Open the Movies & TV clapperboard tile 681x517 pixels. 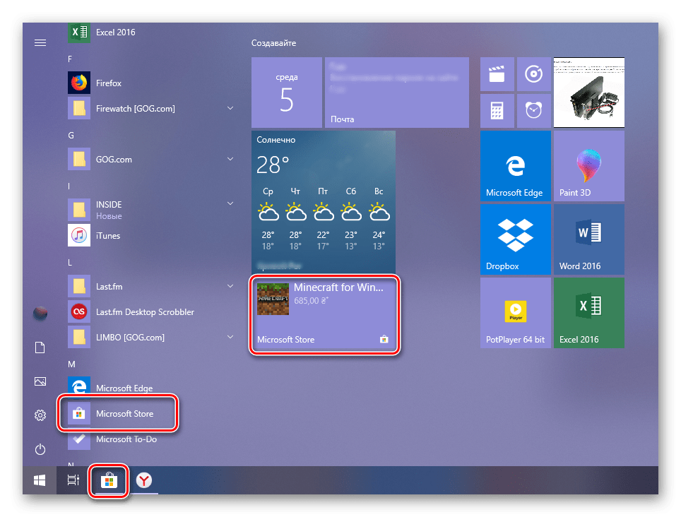tap(497, 74)
